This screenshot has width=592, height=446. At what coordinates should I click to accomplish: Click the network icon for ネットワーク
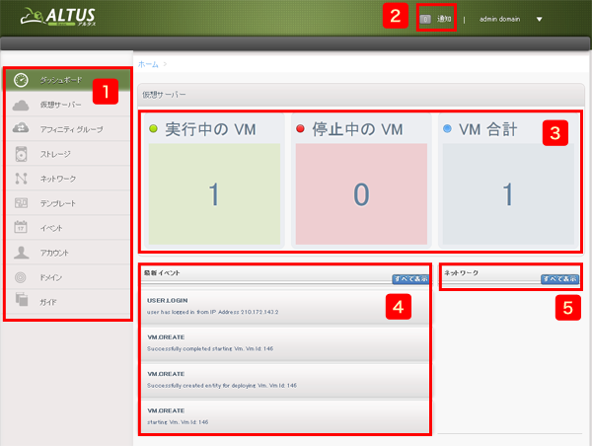22,179
